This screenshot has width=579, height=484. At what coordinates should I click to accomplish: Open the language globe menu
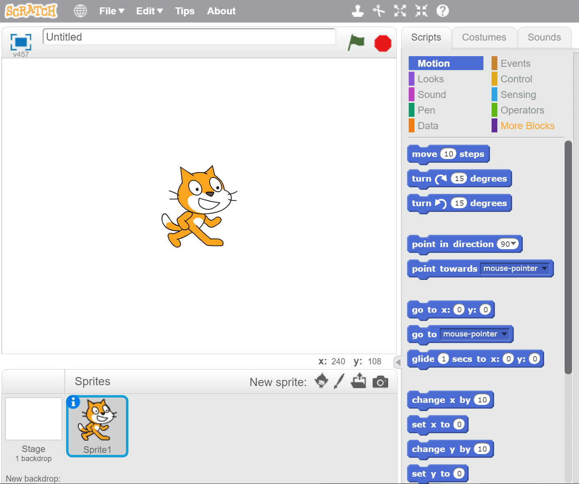point(80,11)
